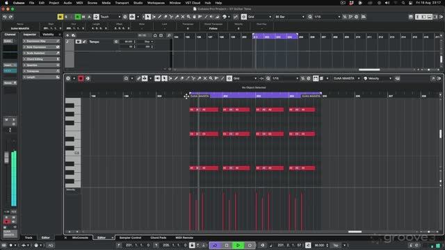The height and width of the screenshot is (250, 445).
Task: Click the AQ auto quantize button
Action: [51, 245]
